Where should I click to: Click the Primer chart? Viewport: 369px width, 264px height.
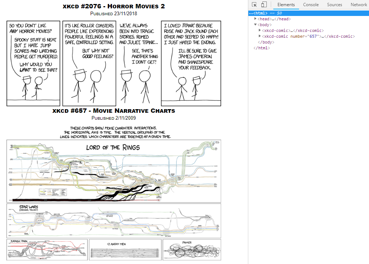[192, 250]
